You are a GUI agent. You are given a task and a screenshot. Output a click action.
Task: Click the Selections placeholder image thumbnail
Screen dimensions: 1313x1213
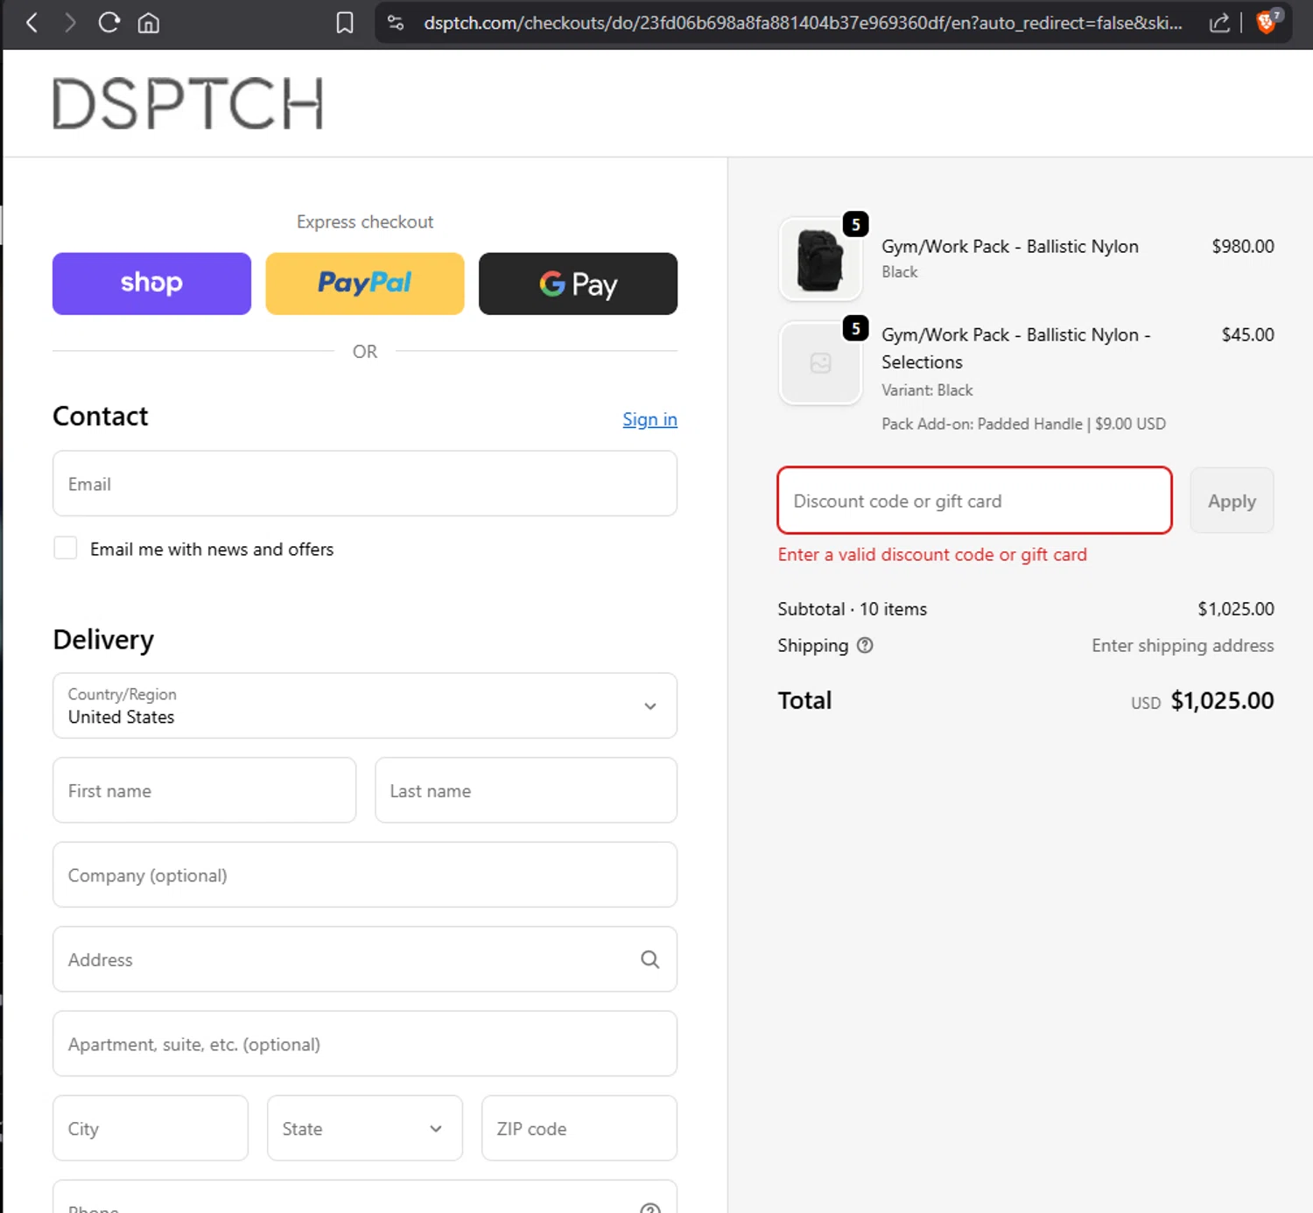[820, 363]
